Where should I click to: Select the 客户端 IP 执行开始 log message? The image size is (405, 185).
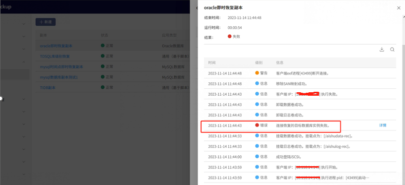(x=307, y=167)
